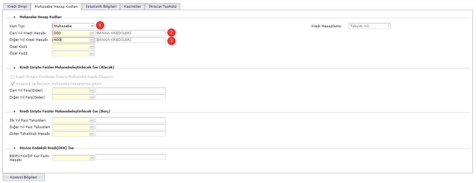The height and width of the screenshot is (183, 476).
Task: Click the Diğer Yıl Faiz Taksitleri code field
Action: pyautogui.click(x=71, y=127)
